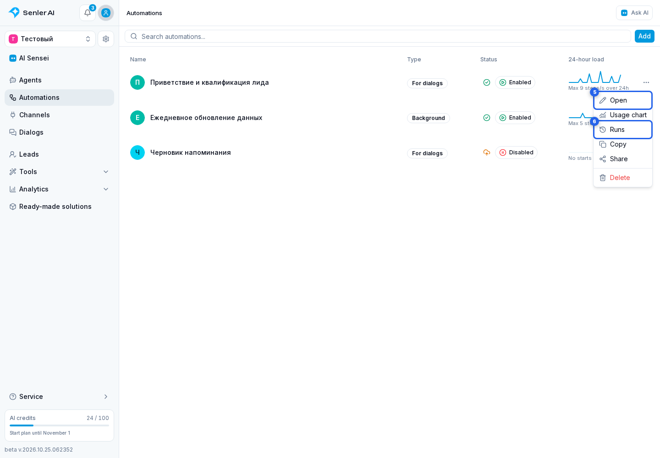Click the П avatar of first automation
Image resolution: width=660 pixels, height=458 pixels.
pos(137,82)
